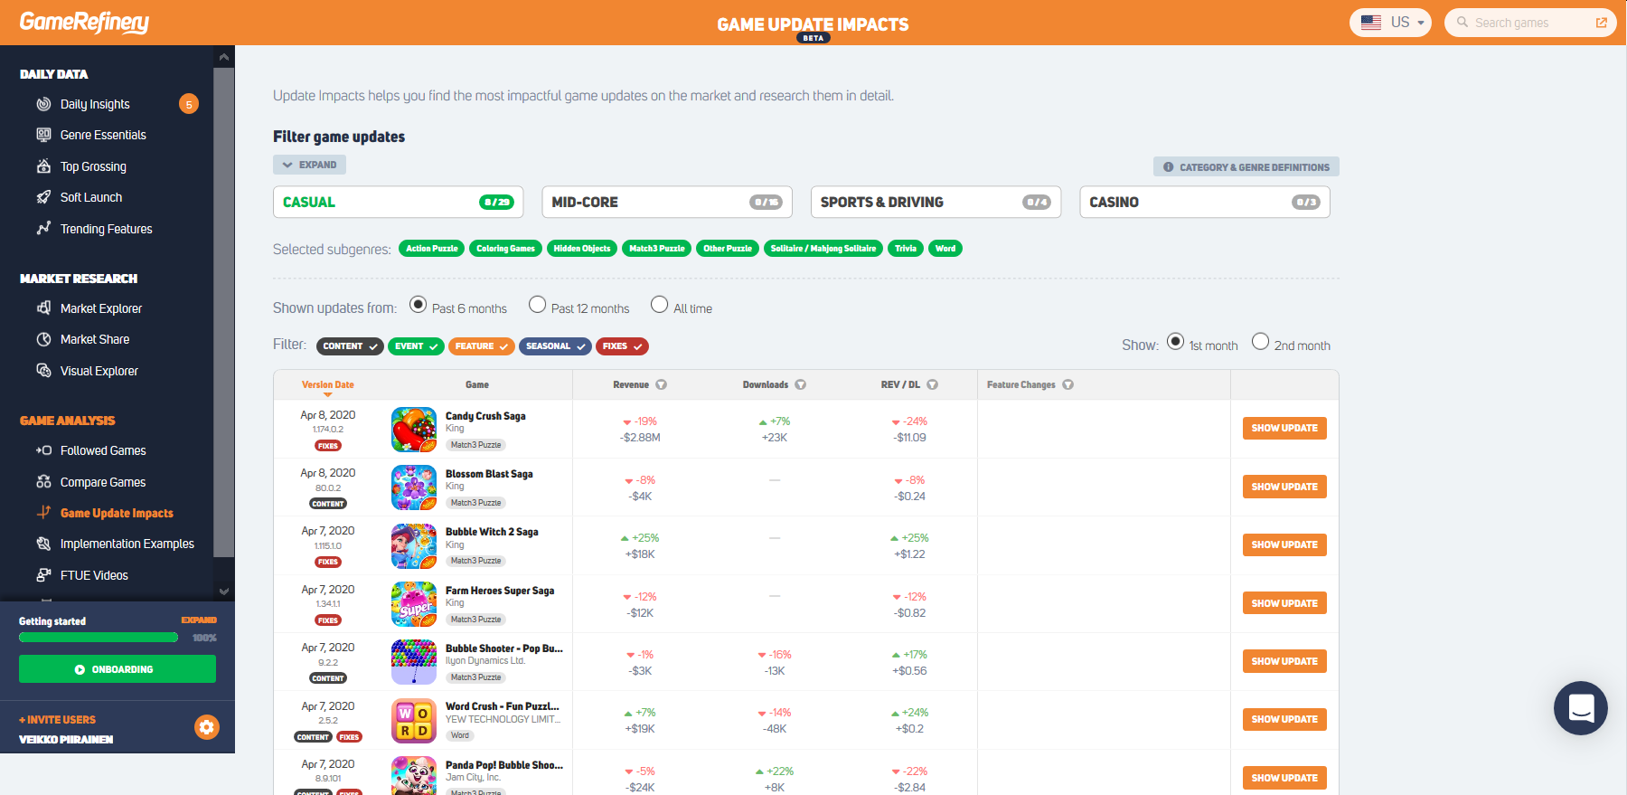Open Daily Insights icon in sidebar
Image resolution: width=1627 pixels, height=795 pixels.
point(43,104)
